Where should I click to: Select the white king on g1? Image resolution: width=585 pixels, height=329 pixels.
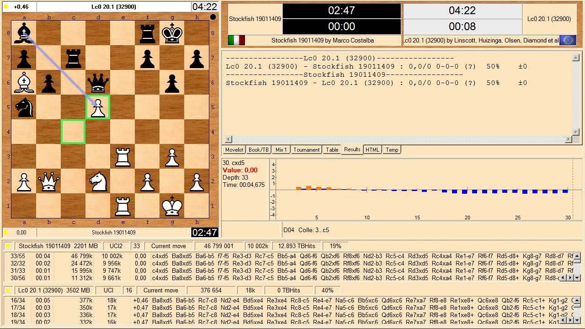[172, 206]
